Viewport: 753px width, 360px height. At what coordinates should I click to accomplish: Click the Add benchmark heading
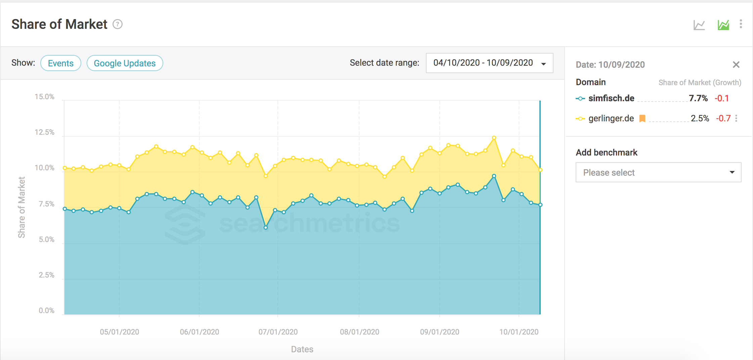click(x=607, y=153)
